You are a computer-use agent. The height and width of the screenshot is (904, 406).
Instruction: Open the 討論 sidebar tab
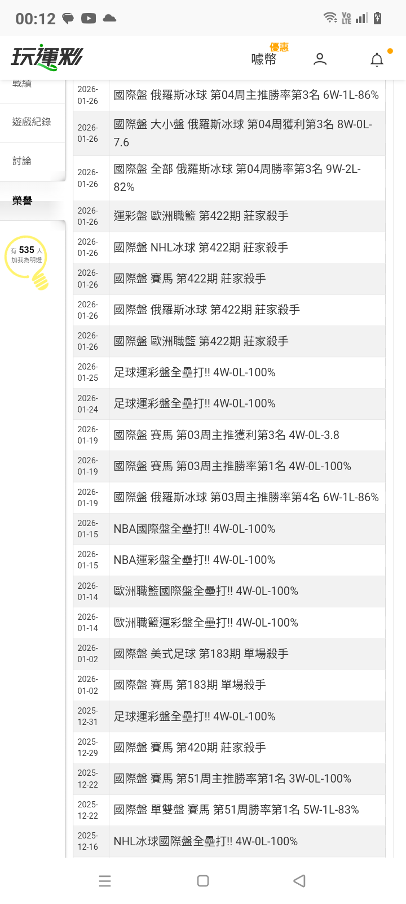pyautogui.click(x=22, y=161)
